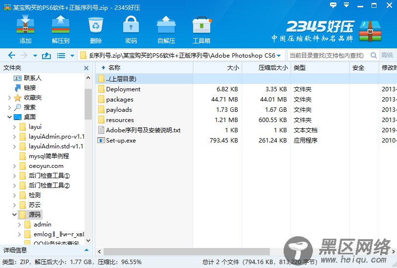Click the horizontal scrollbar thumb
397x268 pixels.
click(187, 251)
